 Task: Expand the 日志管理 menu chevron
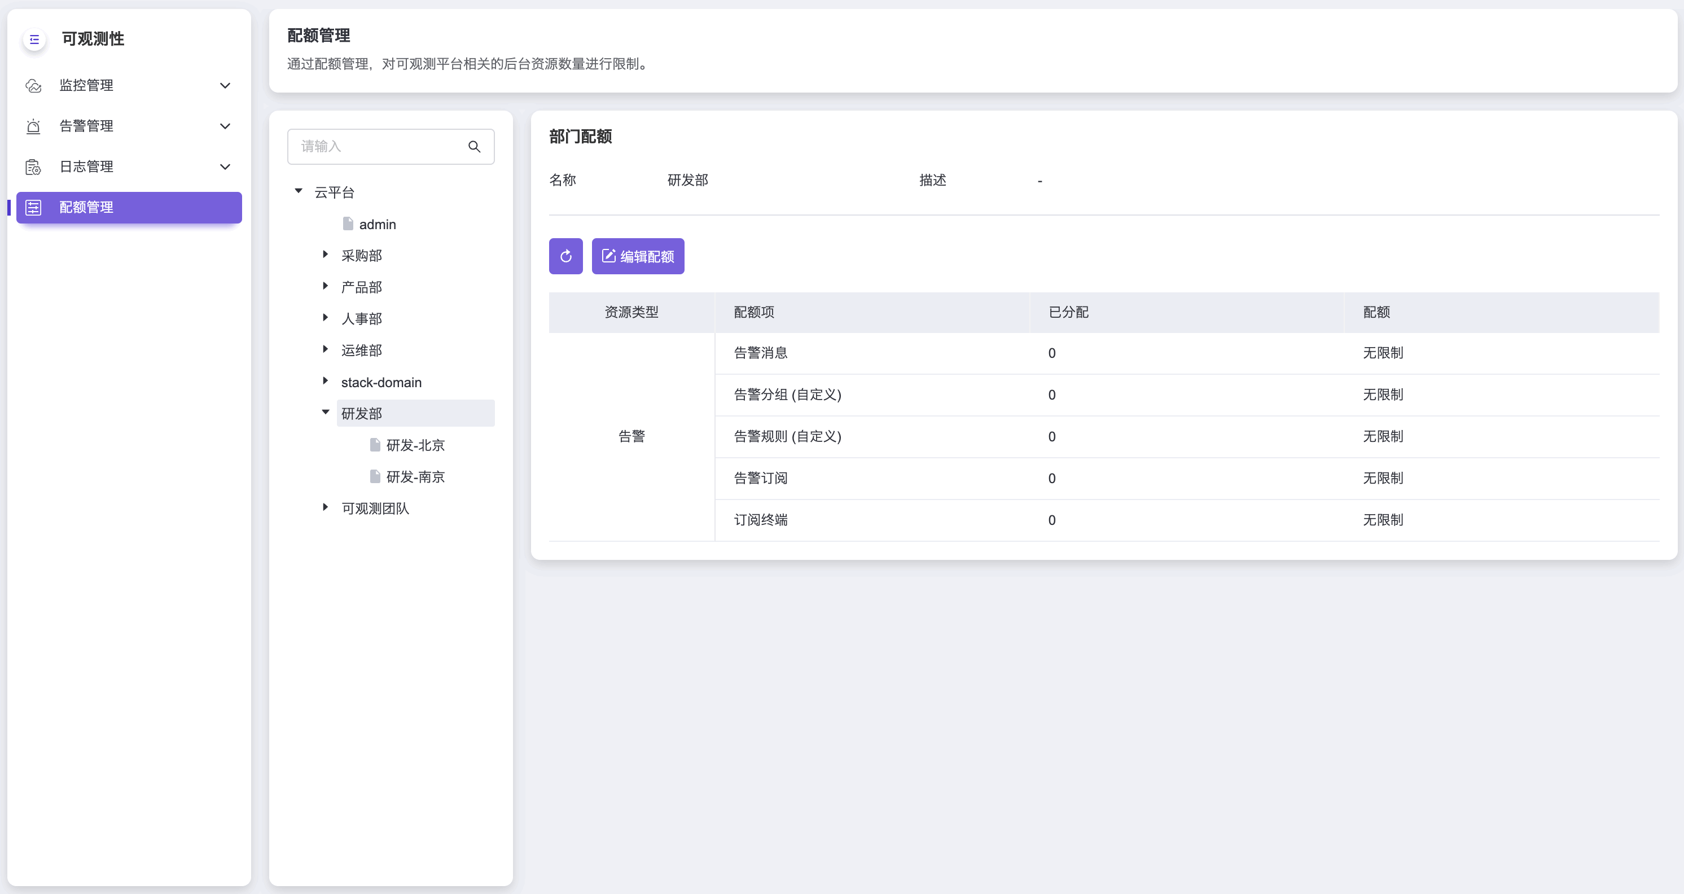(x=225, y=166)
